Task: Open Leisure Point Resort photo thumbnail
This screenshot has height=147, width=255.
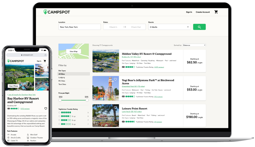Action: (x=106, y=115)
